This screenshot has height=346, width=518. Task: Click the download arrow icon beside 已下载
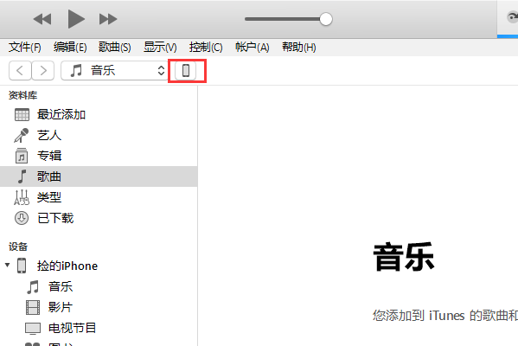22,218
